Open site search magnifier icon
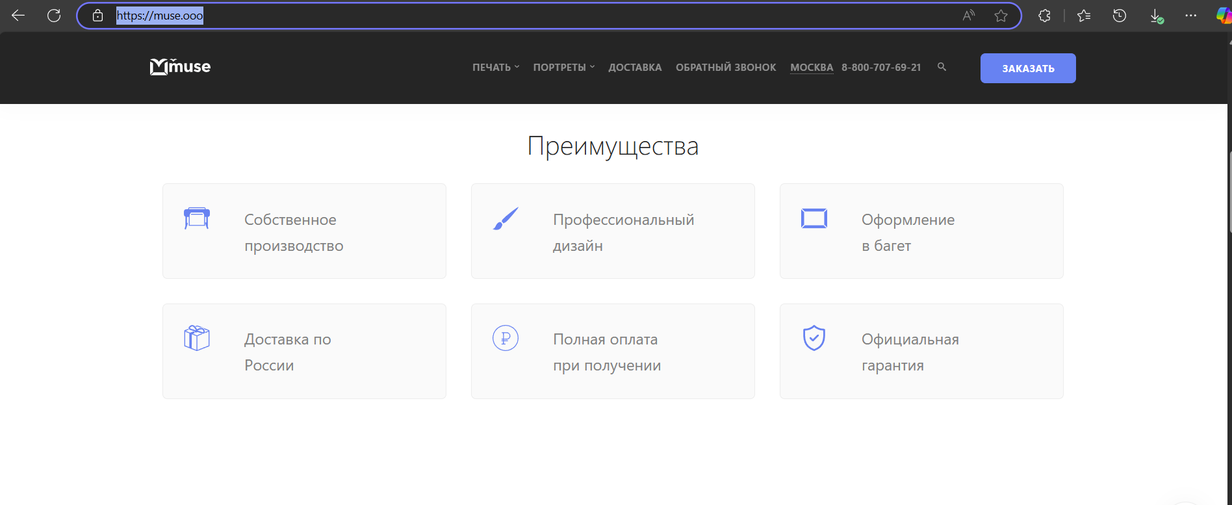Screen dimensions: 1232x505 942,67
